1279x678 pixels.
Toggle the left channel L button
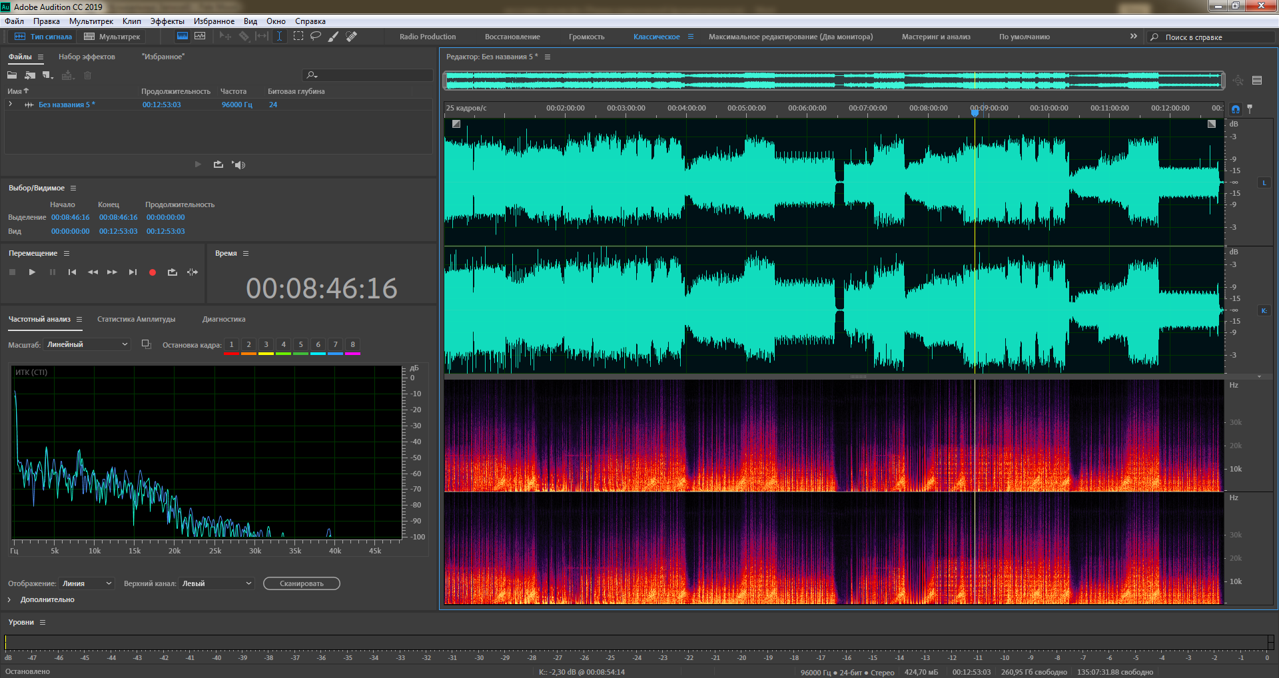[x=1264, y=182]
